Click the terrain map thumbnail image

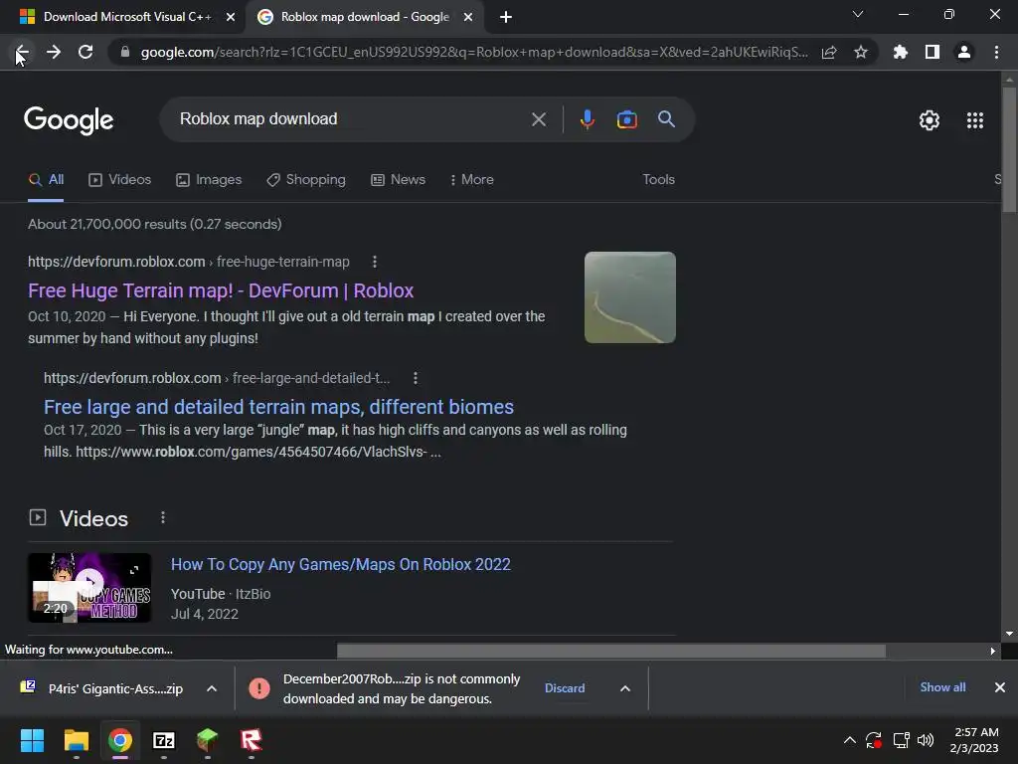629,297
